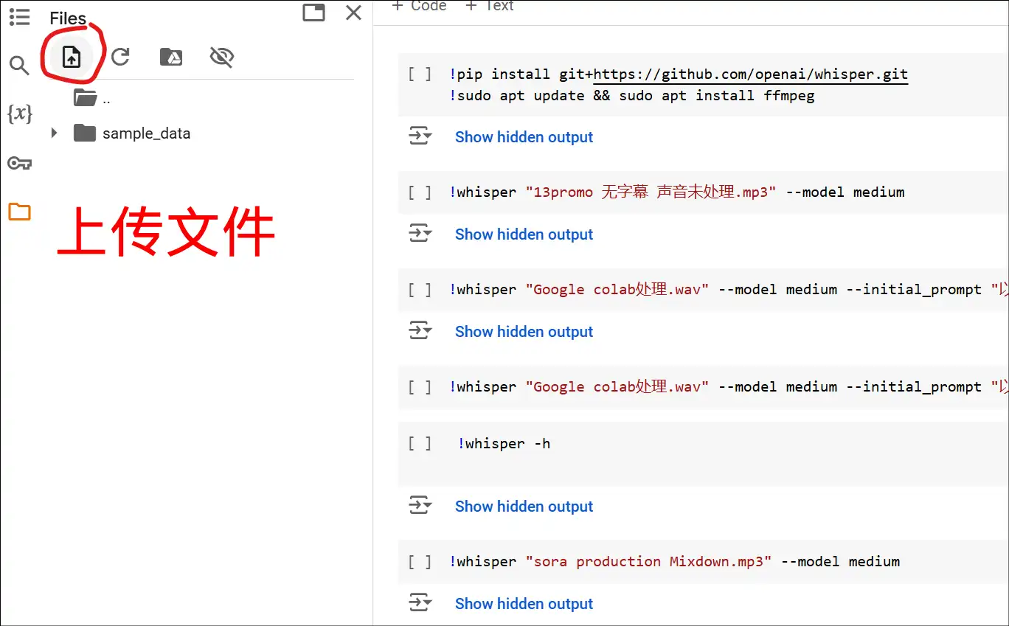
Task: Go to parent directory '..' folder
Action: click(x=92, y=98)
